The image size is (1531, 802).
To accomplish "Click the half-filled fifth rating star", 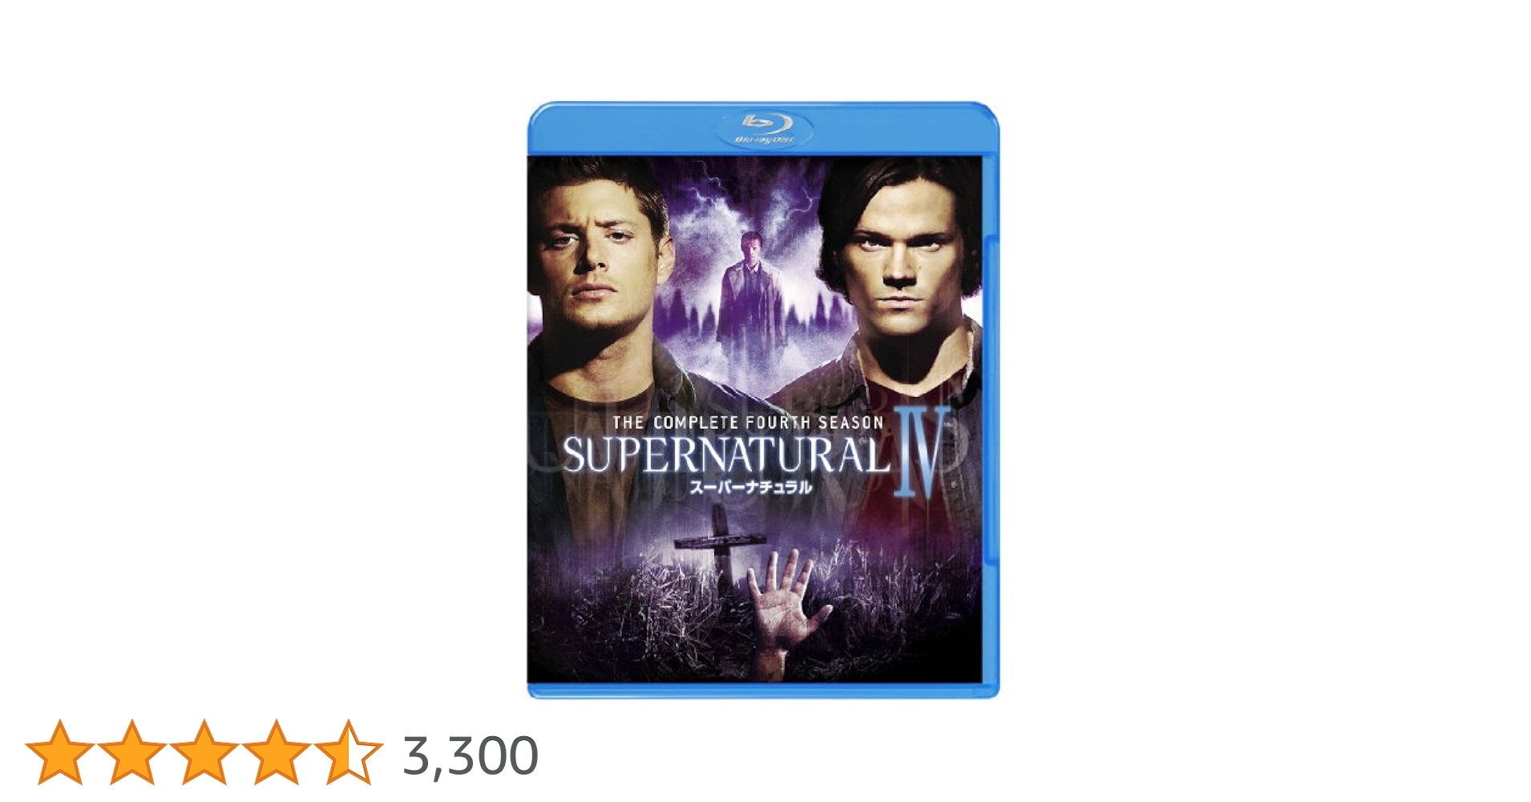I will pos(348,753).
